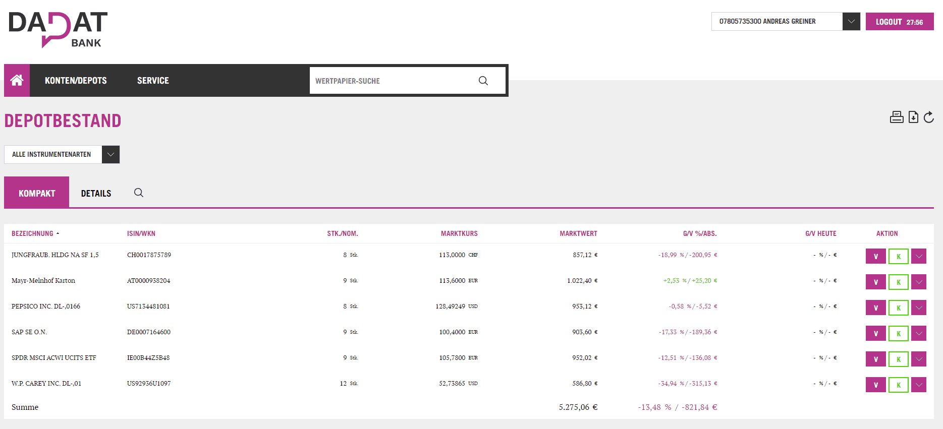
Task: Select JUNGFRAUB. HLDG NA SF 1,5 name
Action: [x=55, y=255]
